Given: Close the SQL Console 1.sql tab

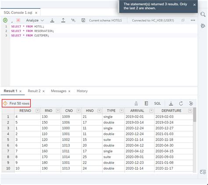Looking at the screenshot, I should coord(36,13).
